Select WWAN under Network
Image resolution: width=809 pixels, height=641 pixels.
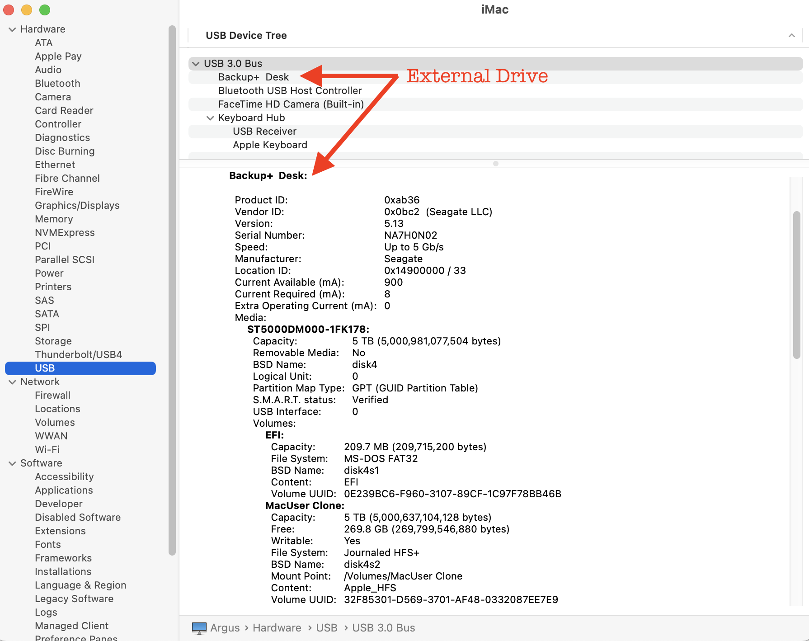tap(52, 436)
